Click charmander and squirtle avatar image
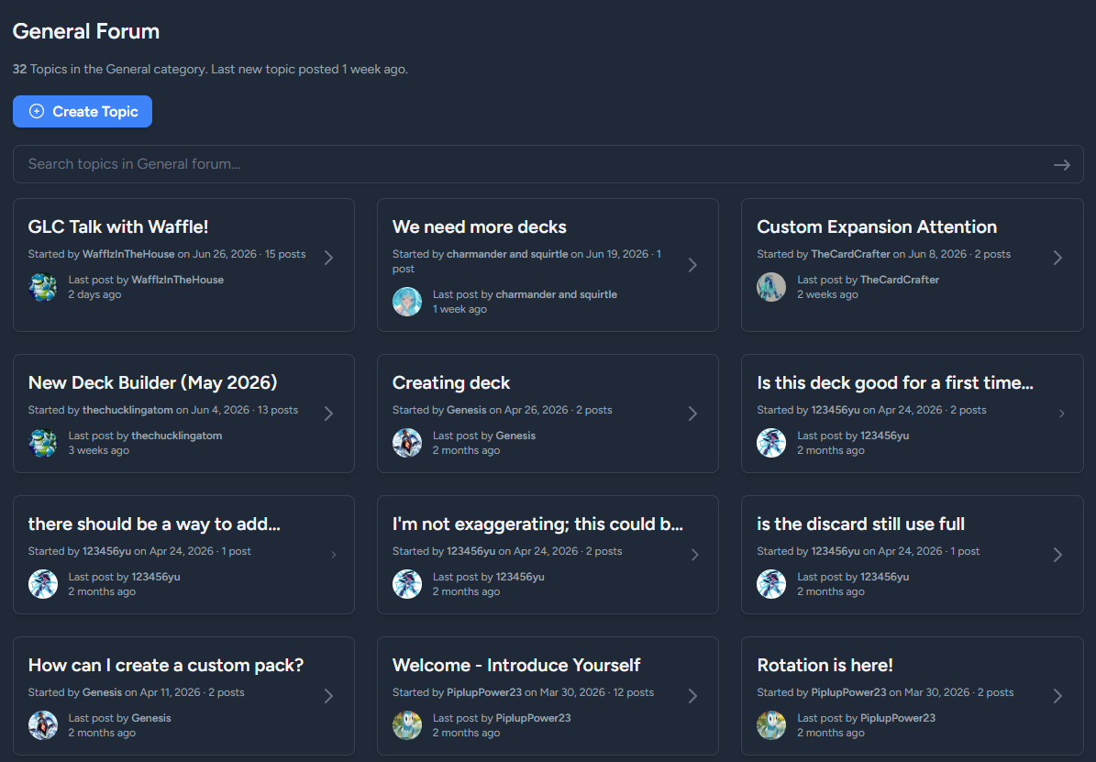The height and width of the screenshot is (762, 1096). click(x=407, y=302)
